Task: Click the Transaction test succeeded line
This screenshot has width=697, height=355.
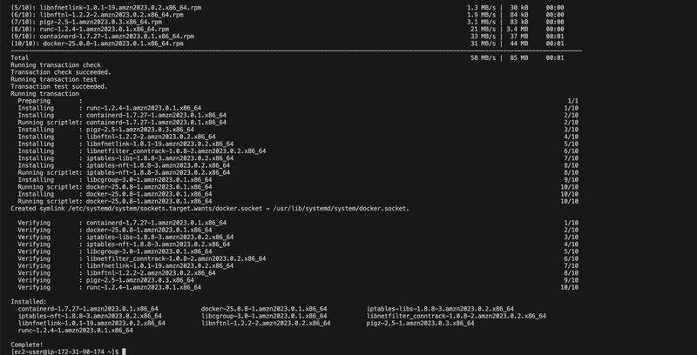Action: coord(59,86)
